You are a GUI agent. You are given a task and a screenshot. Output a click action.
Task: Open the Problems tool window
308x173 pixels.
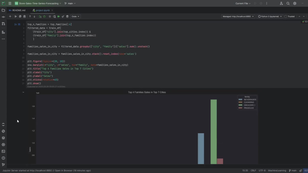coord(3,158)
